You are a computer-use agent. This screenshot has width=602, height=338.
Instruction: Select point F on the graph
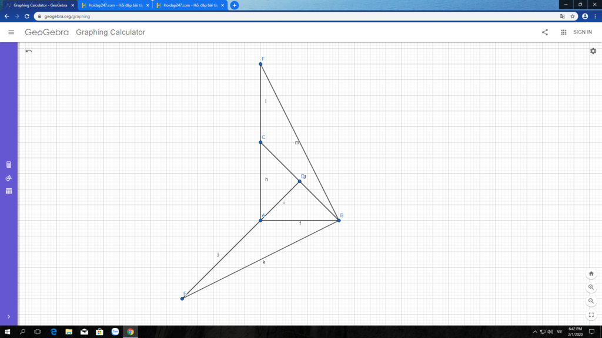[x=260, y=64]
